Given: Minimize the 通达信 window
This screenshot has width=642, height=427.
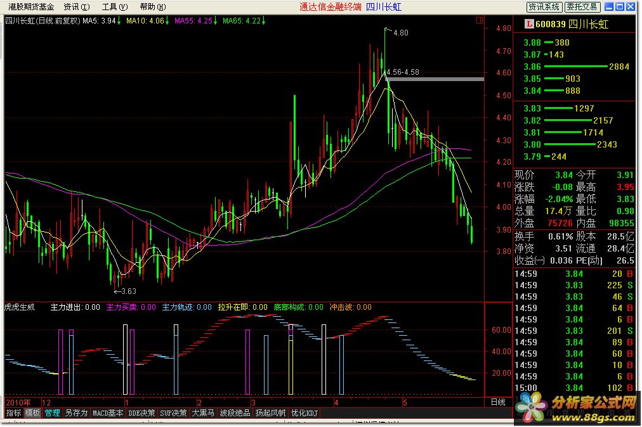Looking at the screenshot, I should [609, 6].
